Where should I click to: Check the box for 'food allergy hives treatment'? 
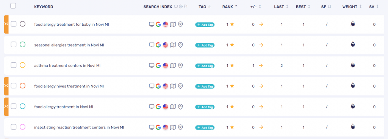pos(14,86)
